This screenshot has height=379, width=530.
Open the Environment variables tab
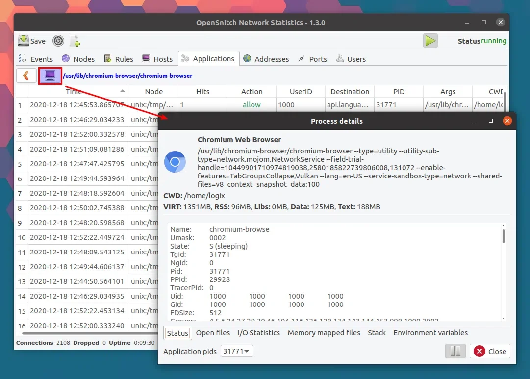tap(430, 333)
